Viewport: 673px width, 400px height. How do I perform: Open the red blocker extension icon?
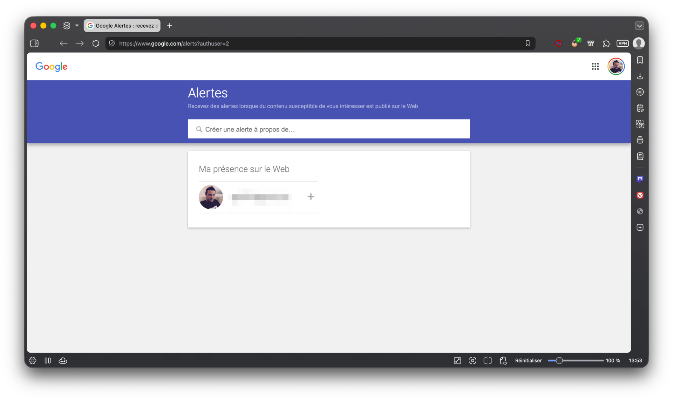point(558,43)
